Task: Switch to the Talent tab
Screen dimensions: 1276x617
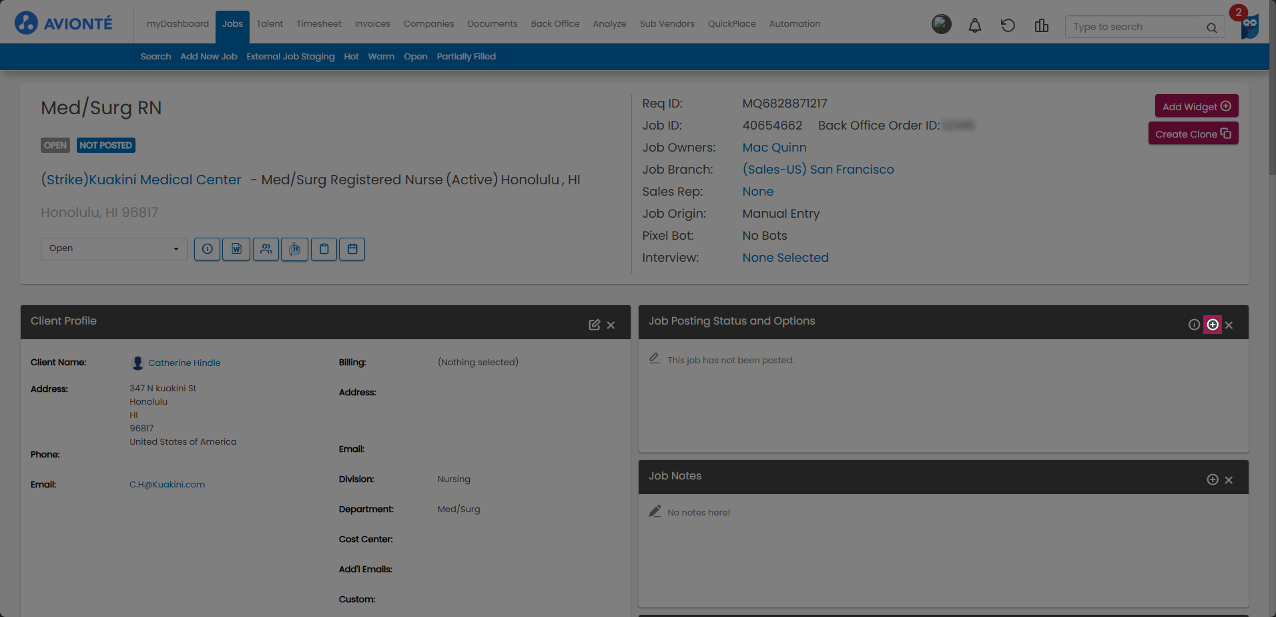Action: 270,23
